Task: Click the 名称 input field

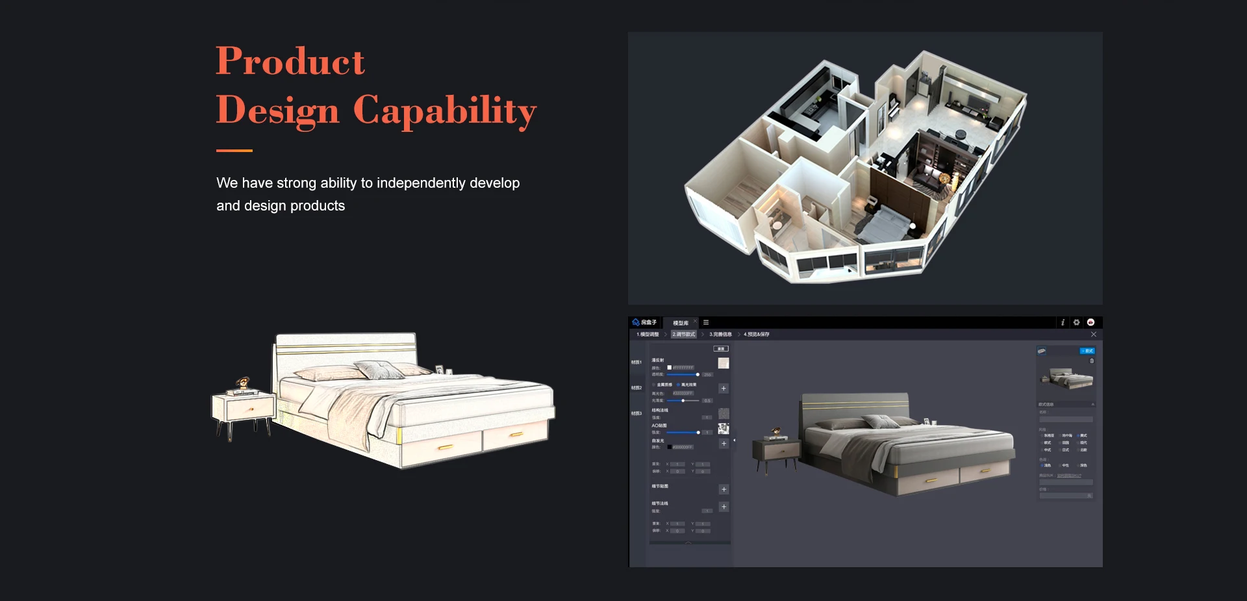Action: point(1066,419)
